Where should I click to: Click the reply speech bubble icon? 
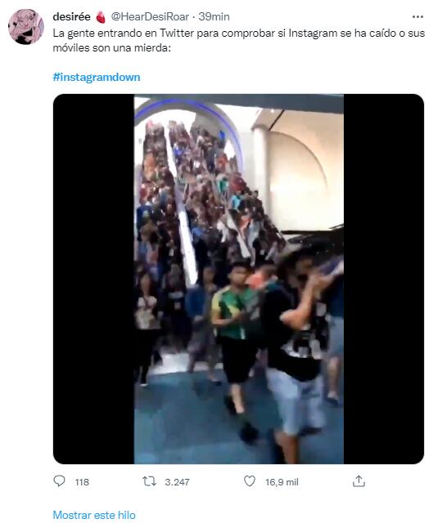click(59, 481)
